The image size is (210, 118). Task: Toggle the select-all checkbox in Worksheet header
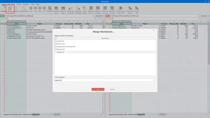click(55, 38)
